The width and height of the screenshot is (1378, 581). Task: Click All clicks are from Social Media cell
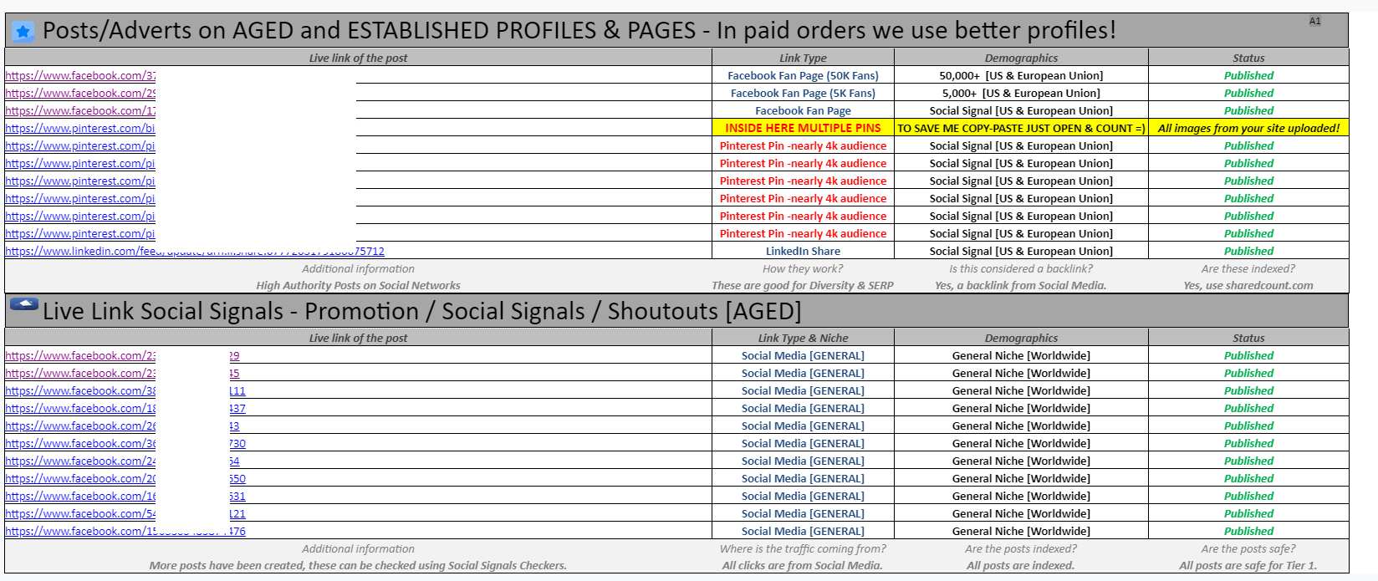coord(803,565)
